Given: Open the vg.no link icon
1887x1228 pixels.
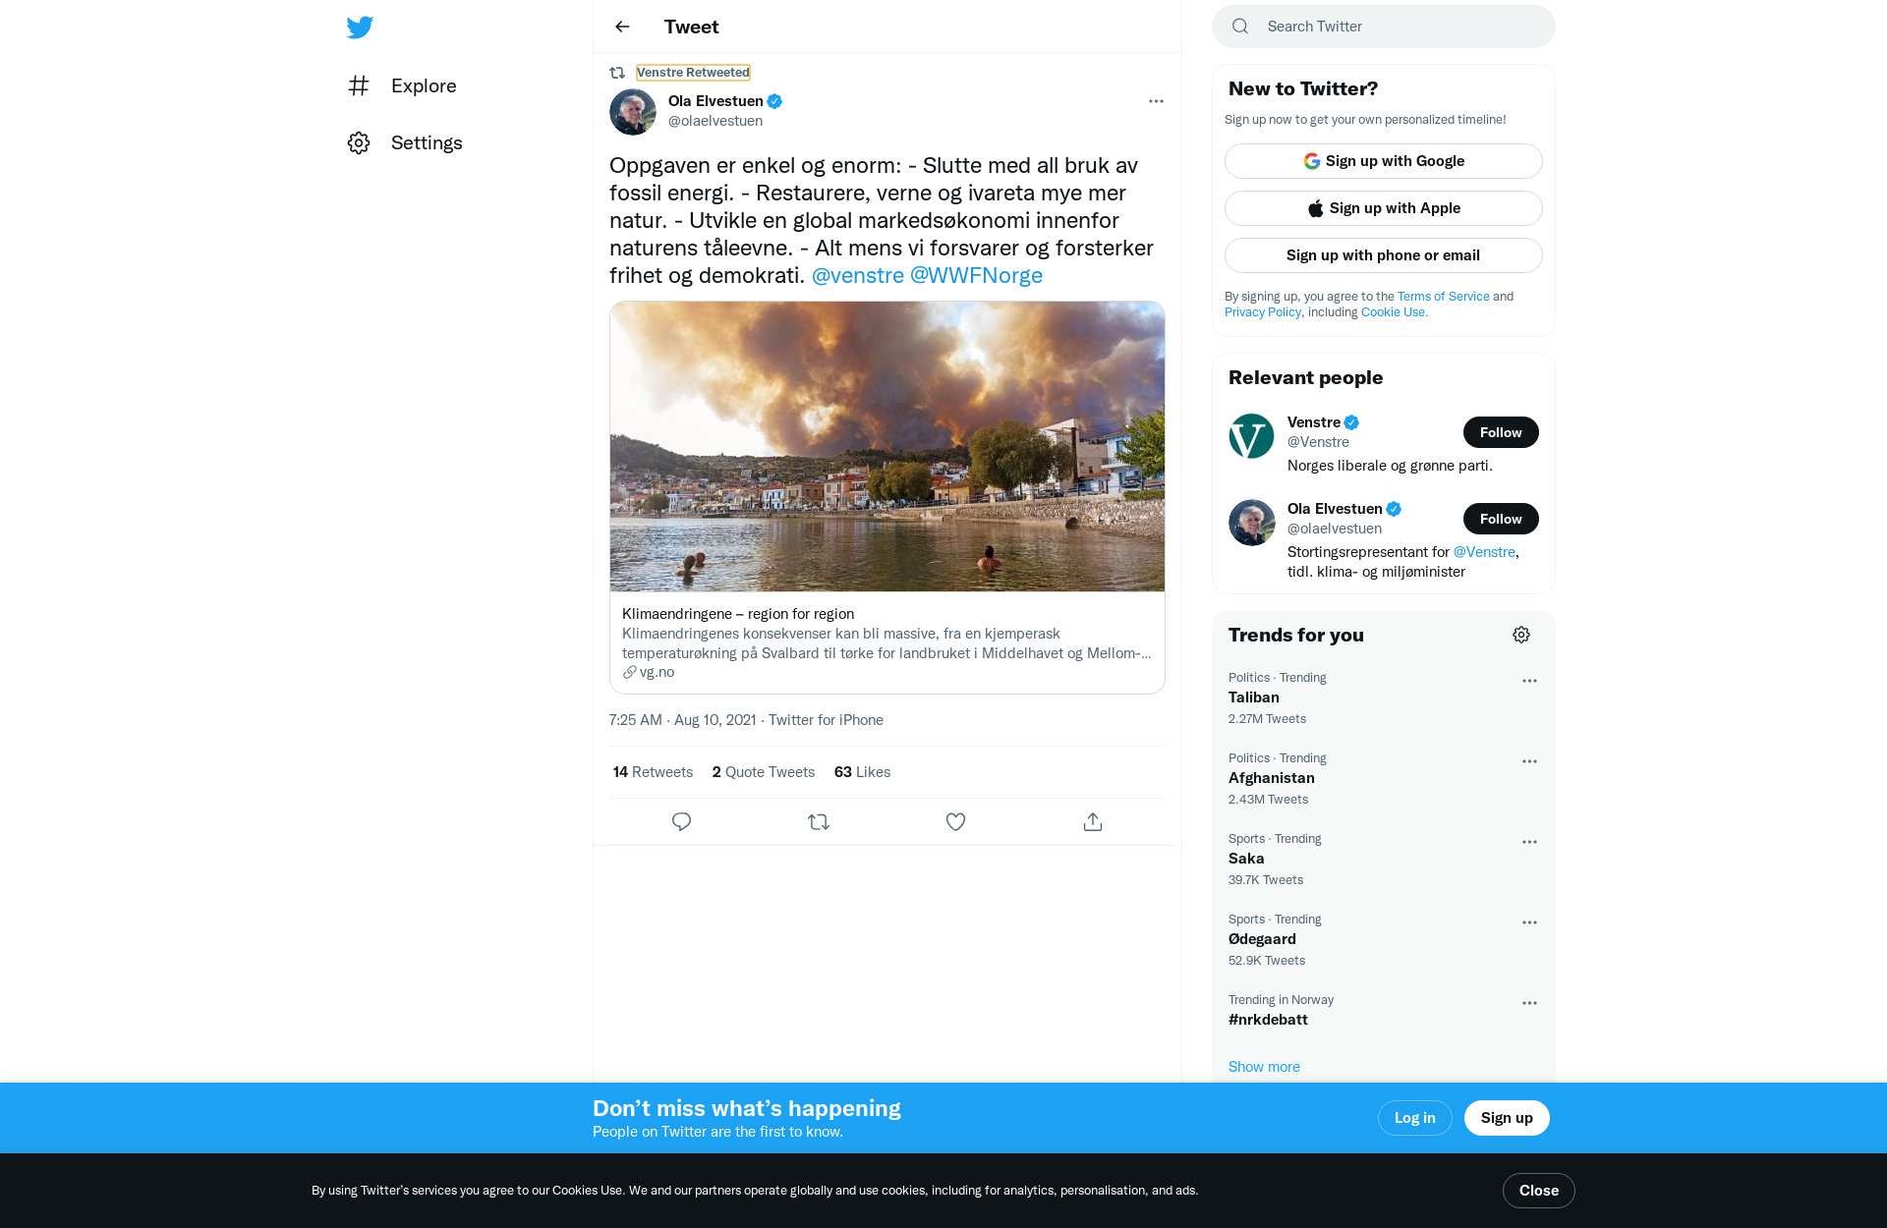Looking at the screenshot, I should click(630, 672).
